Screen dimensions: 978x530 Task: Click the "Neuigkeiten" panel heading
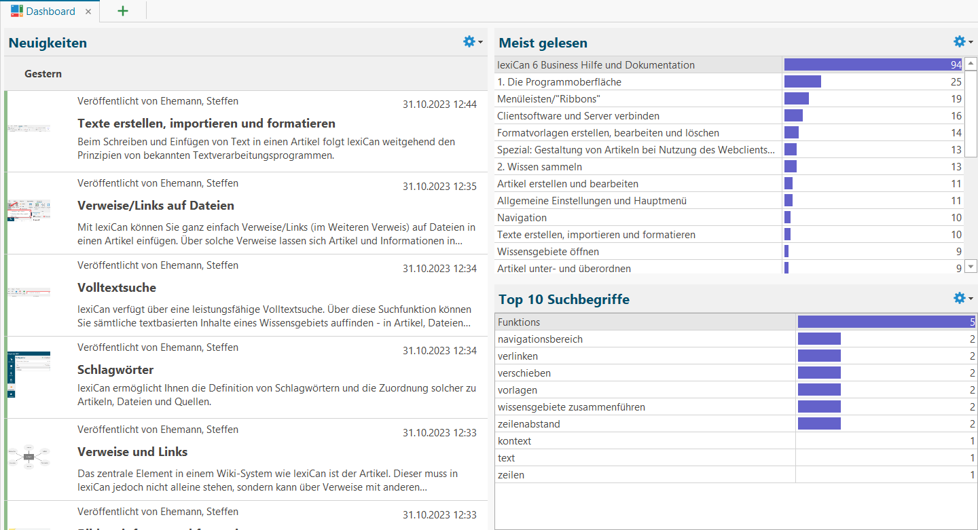point(48,43)
